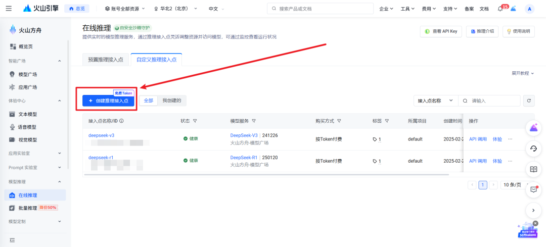
Task: Click the tag icon in the deepseek-v3 row
Action: pos(375,139)
